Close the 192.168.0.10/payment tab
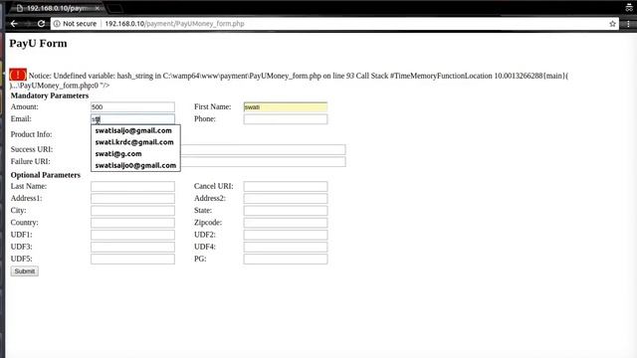Image resolution: width=637 pixels, height=358 pixels. [98, 8]
